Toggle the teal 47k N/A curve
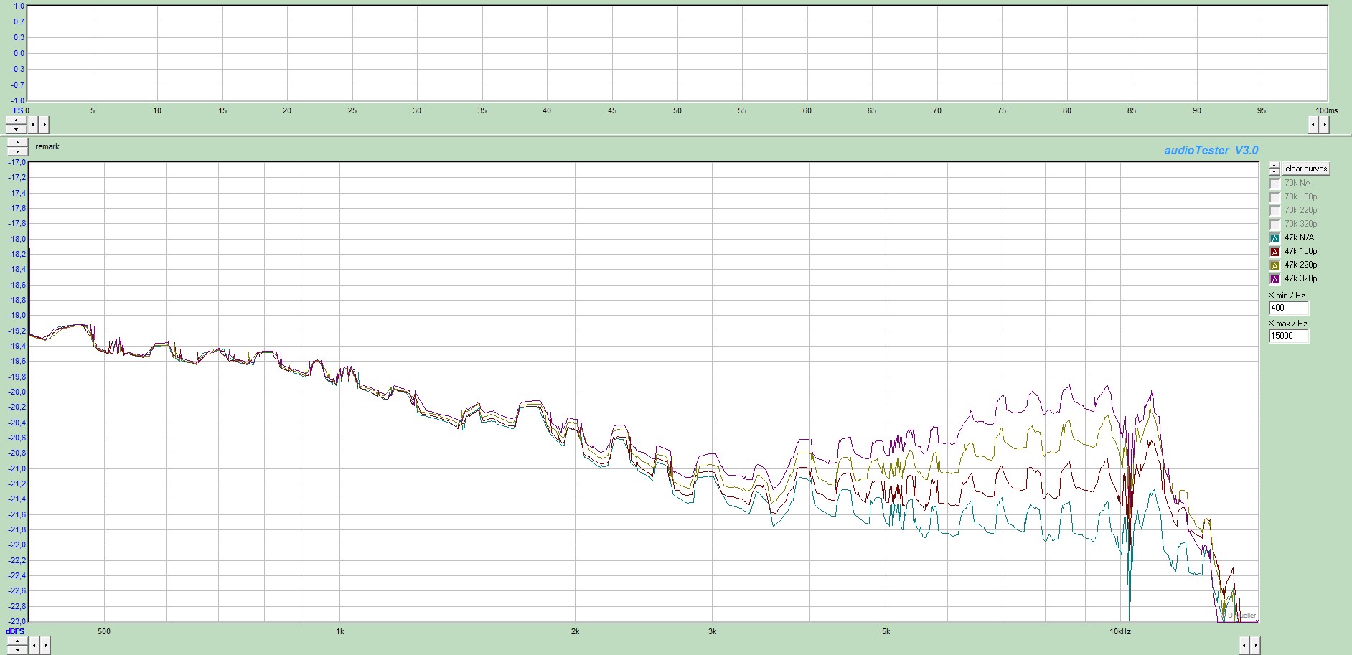 (1274, 238)
